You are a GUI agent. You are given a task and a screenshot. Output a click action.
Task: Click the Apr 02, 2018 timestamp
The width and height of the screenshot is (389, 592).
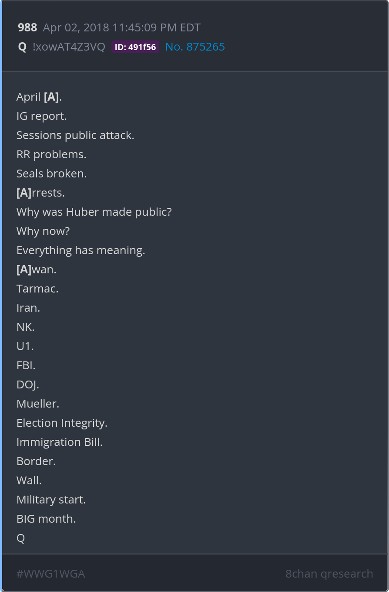click(x=121, y=28)
